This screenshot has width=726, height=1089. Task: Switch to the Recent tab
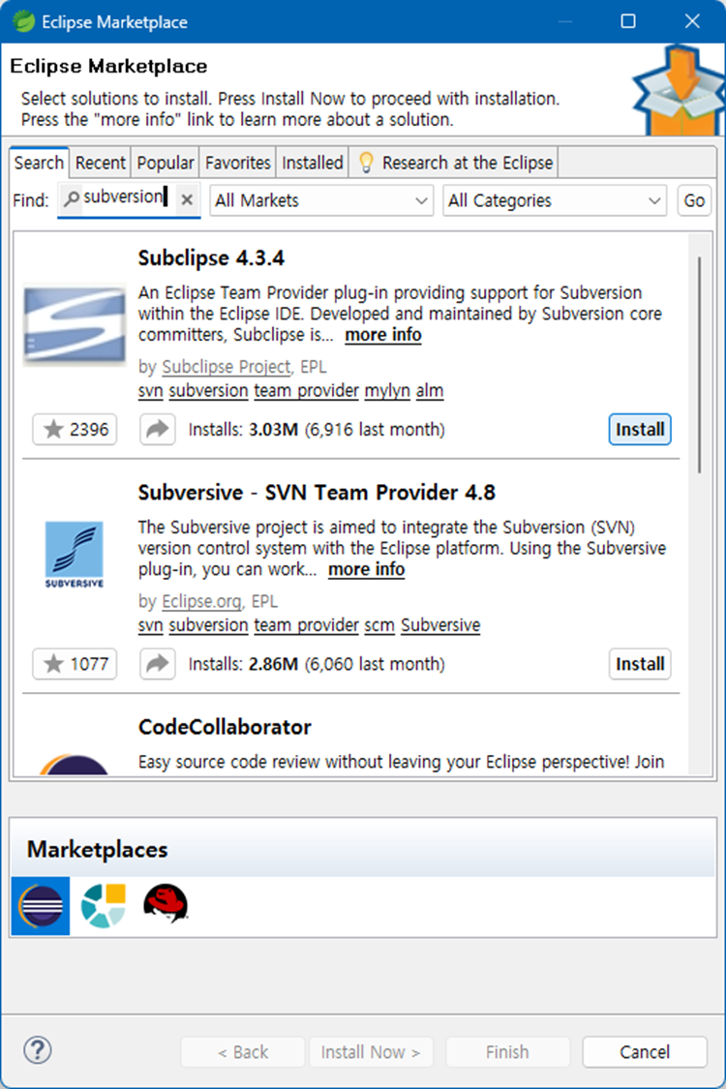[100, 163]
